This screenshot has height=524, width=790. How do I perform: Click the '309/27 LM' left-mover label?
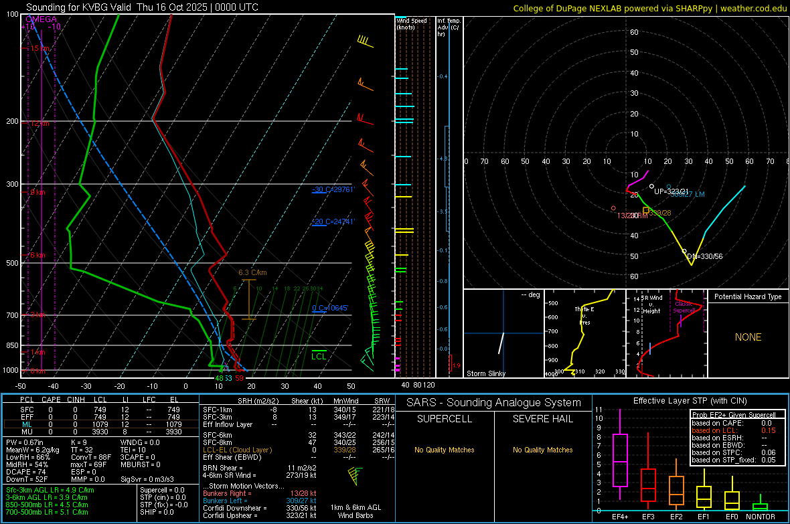coord(688,195)
